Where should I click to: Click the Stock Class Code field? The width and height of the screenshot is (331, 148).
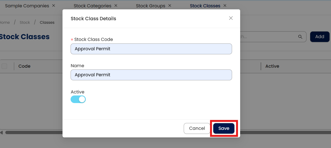151,49
